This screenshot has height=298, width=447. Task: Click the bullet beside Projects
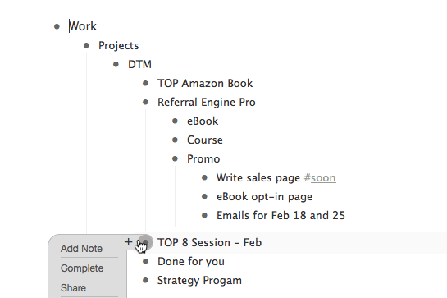(86, 45)
